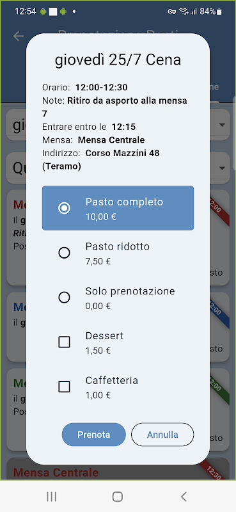Tap the battery icon in status bar
Screen dimensions: 236x512
pos(219,12)
